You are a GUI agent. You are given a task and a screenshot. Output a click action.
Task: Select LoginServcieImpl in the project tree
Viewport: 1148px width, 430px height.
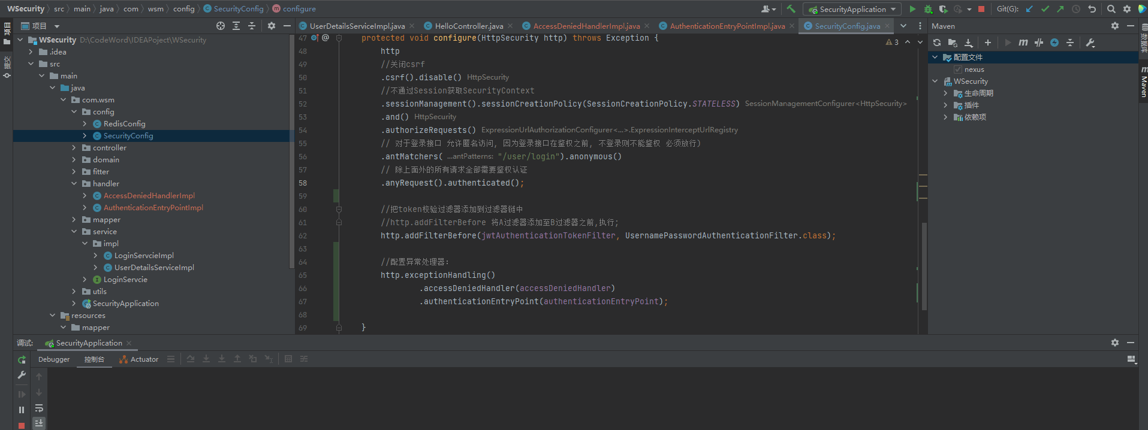tap(144, 256)
